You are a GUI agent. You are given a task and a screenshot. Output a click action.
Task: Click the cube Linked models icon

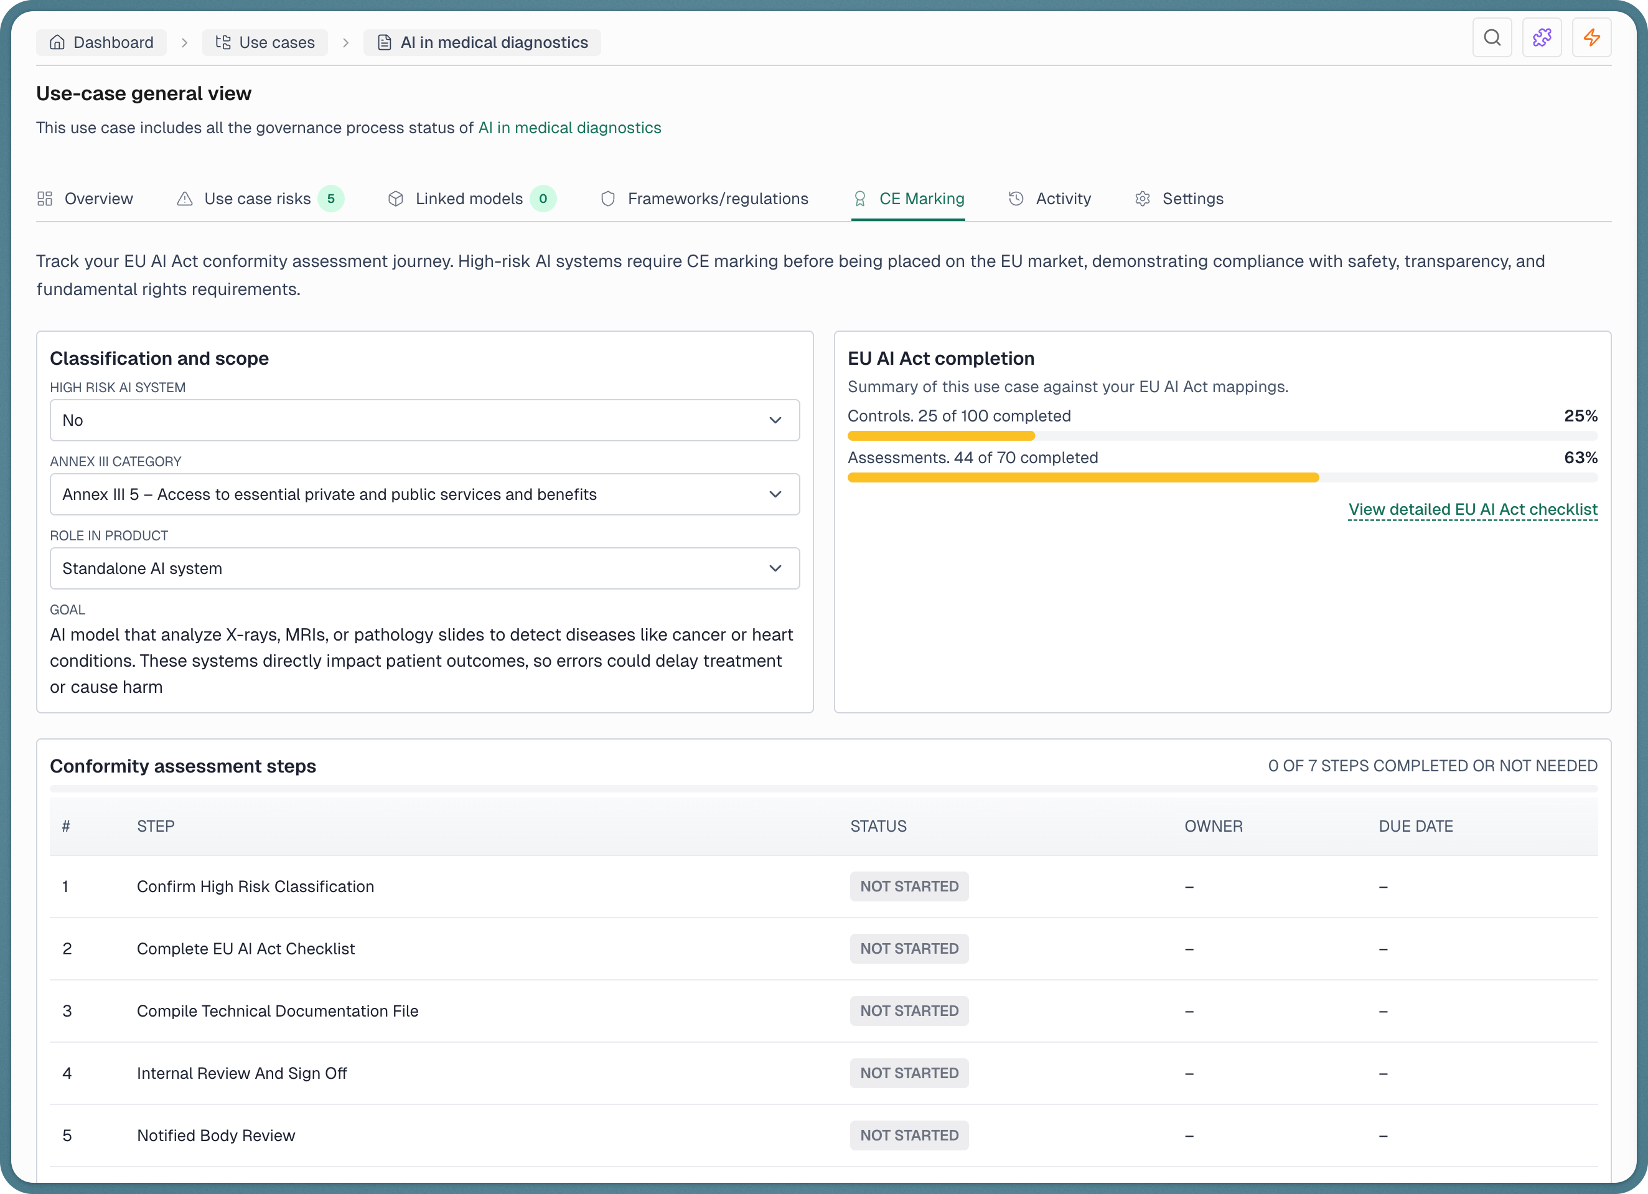pos(395,199)
